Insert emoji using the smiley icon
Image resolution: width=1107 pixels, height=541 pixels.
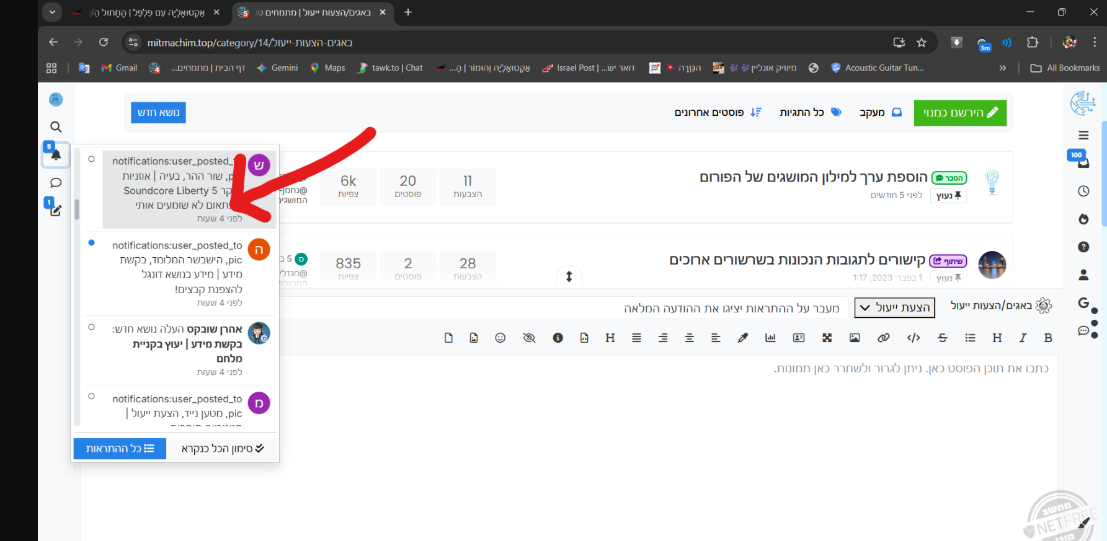tap(500, 338)
